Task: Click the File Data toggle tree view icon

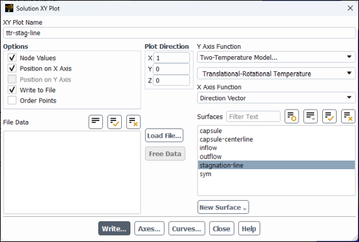Action: click(95, 122)
